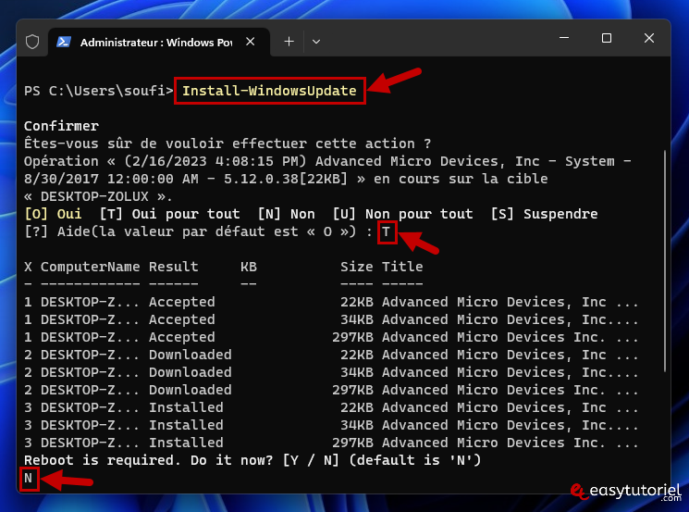This screenshot has height=512, width=689.
Task: Click the ComputerName column header
Action: click(x=91, y=267)
